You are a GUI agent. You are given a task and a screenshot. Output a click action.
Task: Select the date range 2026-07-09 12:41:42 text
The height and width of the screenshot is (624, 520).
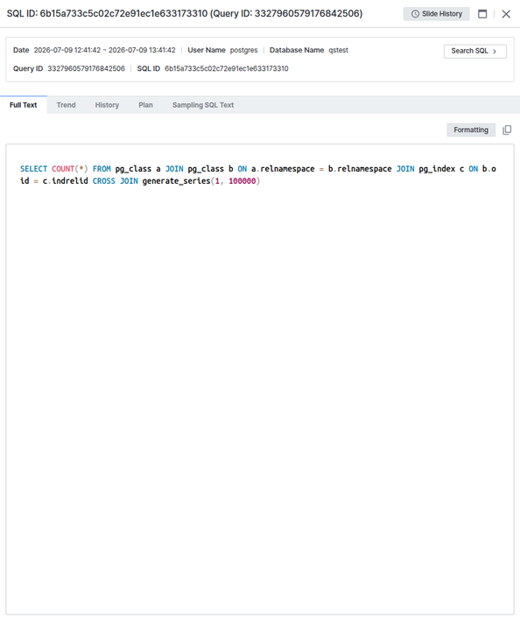click(x=67, y=50)
